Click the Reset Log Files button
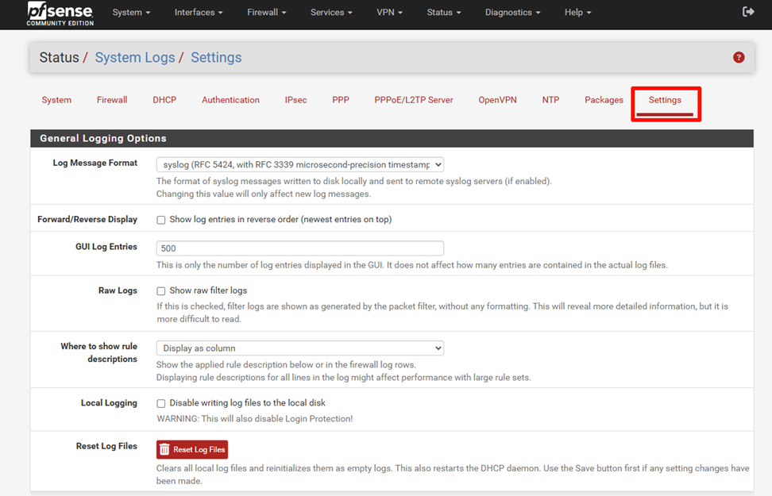This screenshot has height=496, width=772. [191, 448]
